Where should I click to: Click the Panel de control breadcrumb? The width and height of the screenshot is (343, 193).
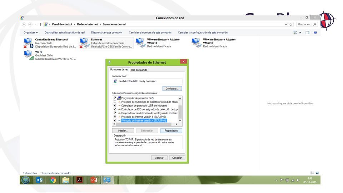(x=62, y=24)
